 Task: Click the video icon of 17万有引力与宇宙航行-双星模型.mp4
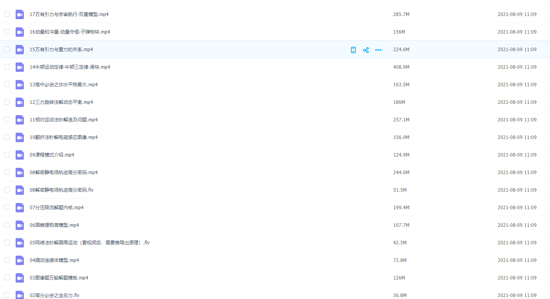[x=20, y=14]
